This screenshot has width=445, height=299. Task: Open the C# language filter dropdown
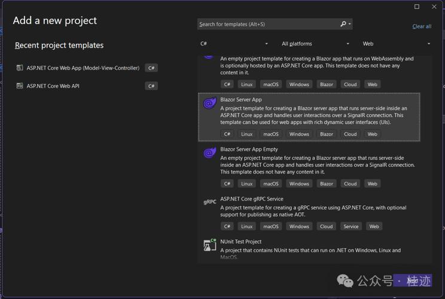coord(234,44)
